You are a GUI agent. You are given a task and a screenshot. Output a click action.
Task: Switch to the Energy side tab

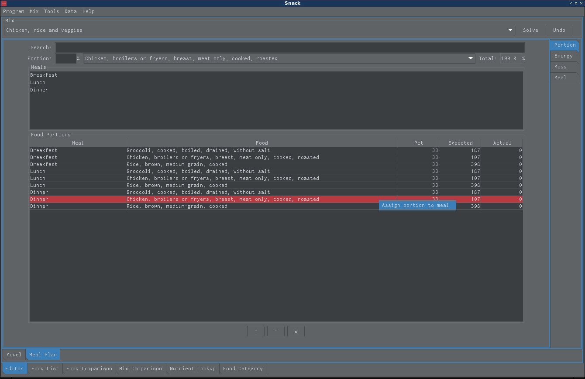(564, 56)
